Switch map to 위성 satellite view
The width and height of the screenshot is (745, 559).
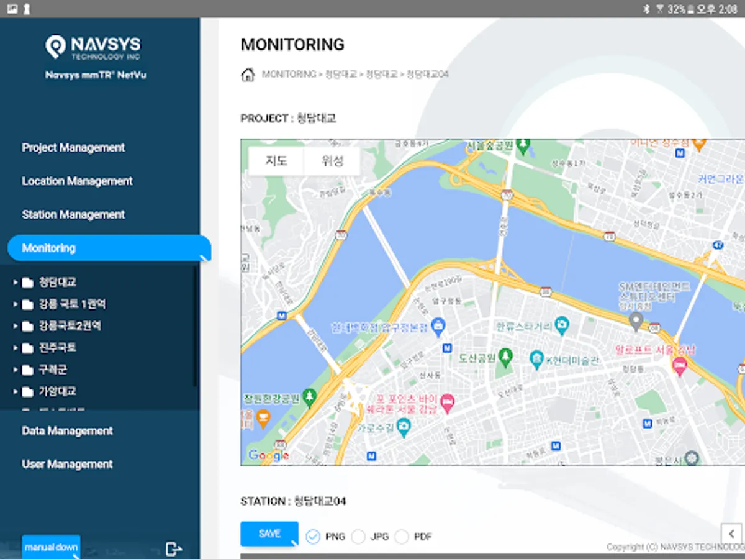(x=332, y=161)
